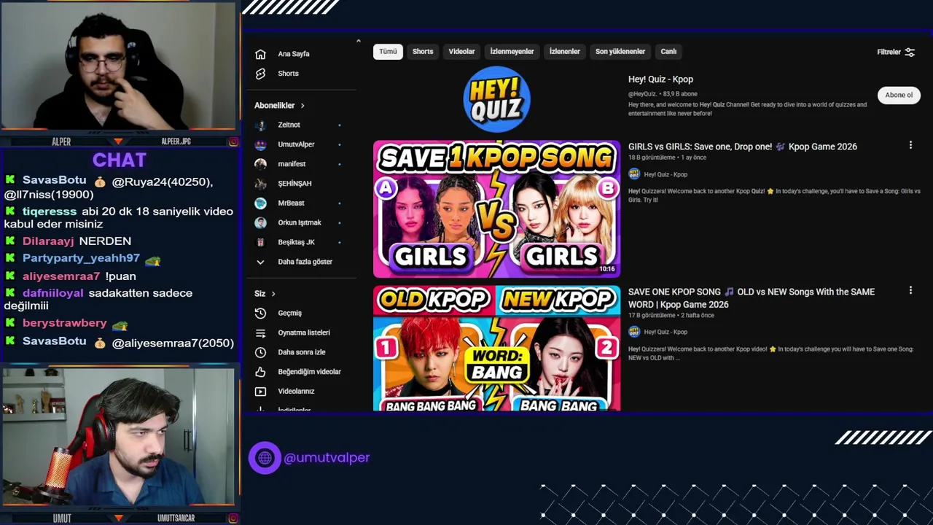Open ŞEHİNŞAH channel avatar
The height and width of the screenshot is (525, 933).
tap(260, 184)
